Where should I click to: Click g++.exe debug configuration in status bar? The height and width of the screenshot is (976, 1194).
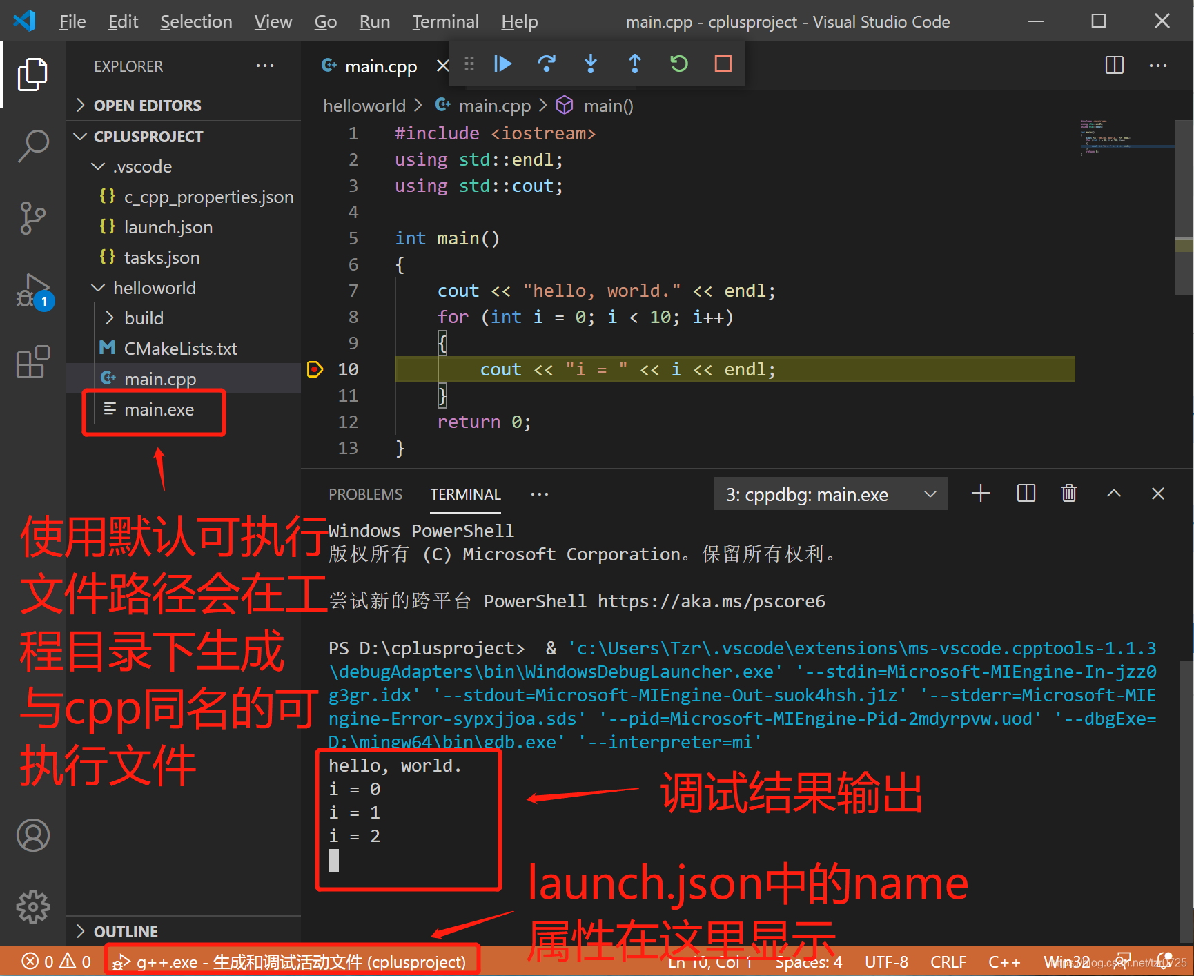tap(290, 962)
